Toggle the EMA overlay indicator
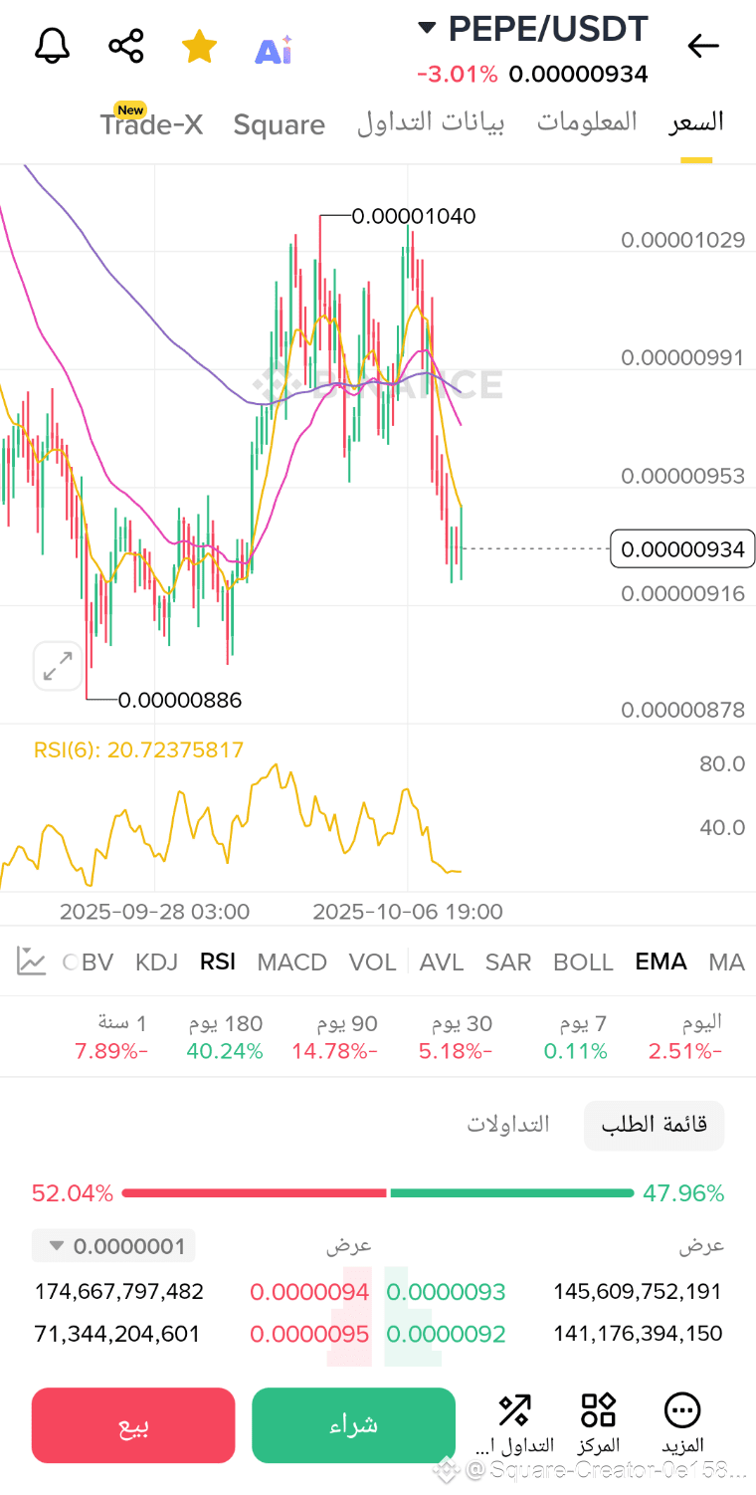Image resolution: width=756 pixels, height=1495 pixels. click(x=661, y=961)
